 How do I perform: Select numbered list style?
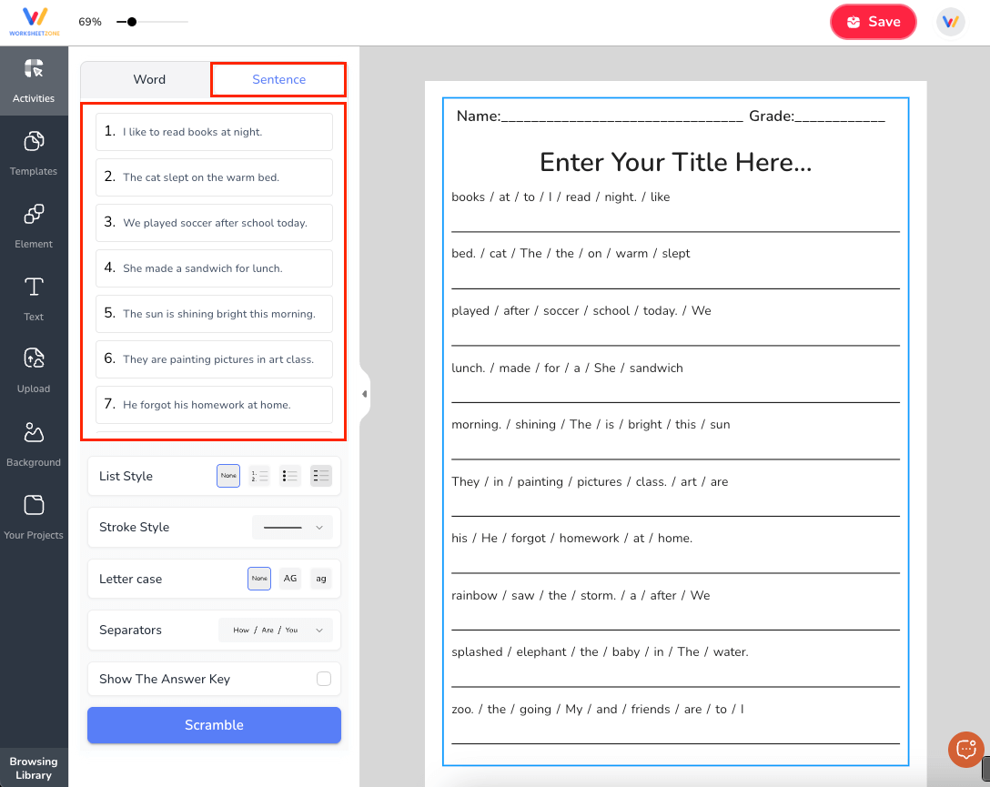[259, 476]
